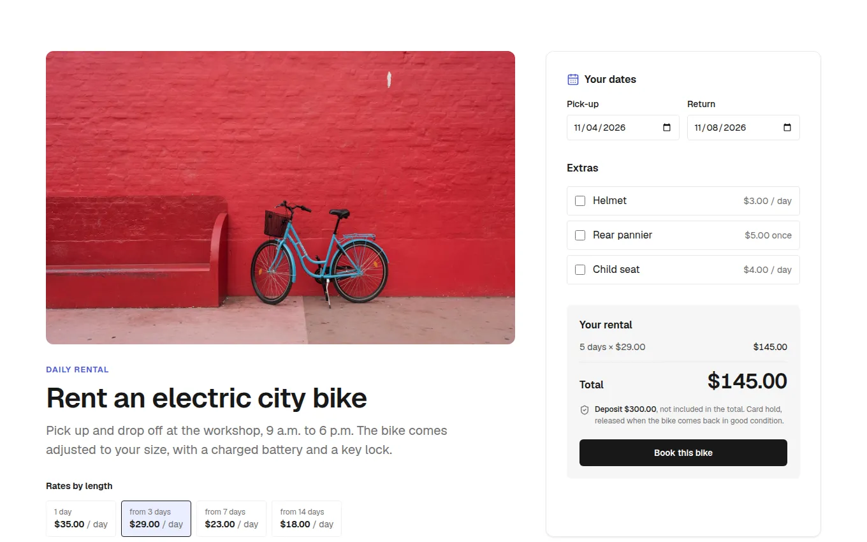867x542 pixels.
Task: Select the from 7 days rate
Action: [x=231, y=518]
